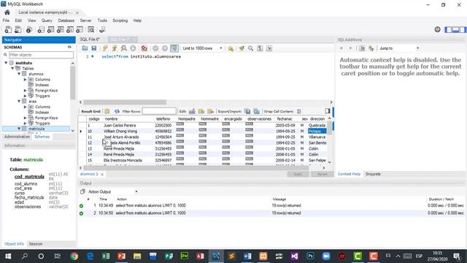The image size is (467, 263).
Task: Toggle result grid side panel icon
Action: tap(328, 110)
